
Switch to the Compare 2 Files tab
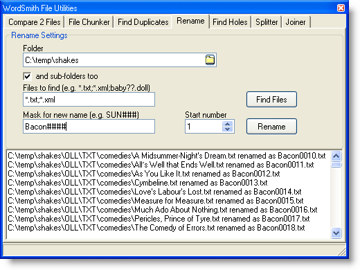[x=34, y=22]
